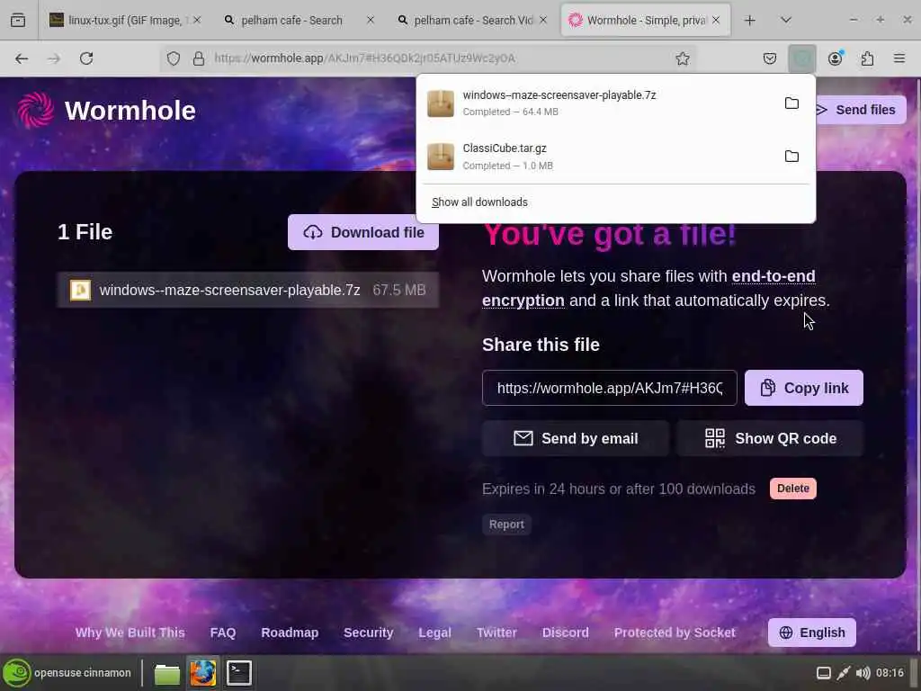
Task: Open Protected by Socket link
Action: tap(675, 633)
